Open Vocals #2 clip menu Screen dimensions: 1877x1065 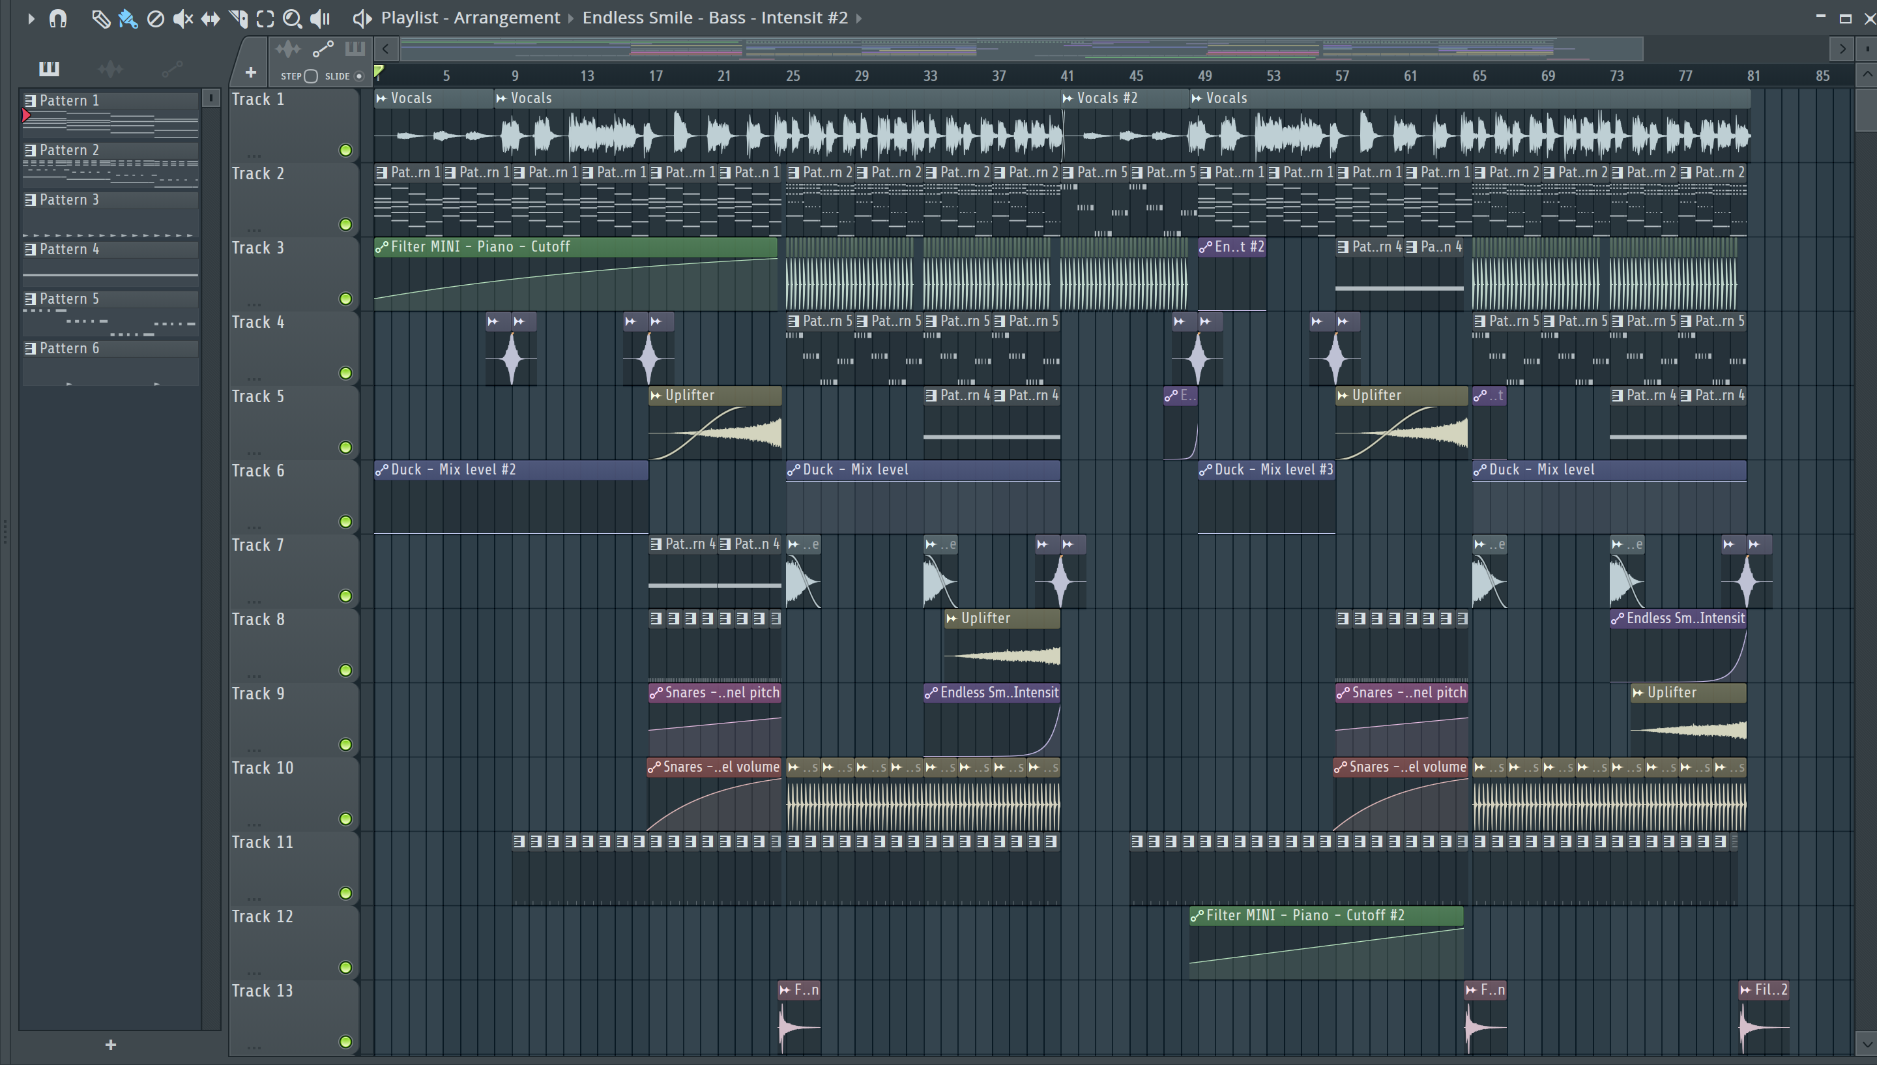[x=1068, y=98]
